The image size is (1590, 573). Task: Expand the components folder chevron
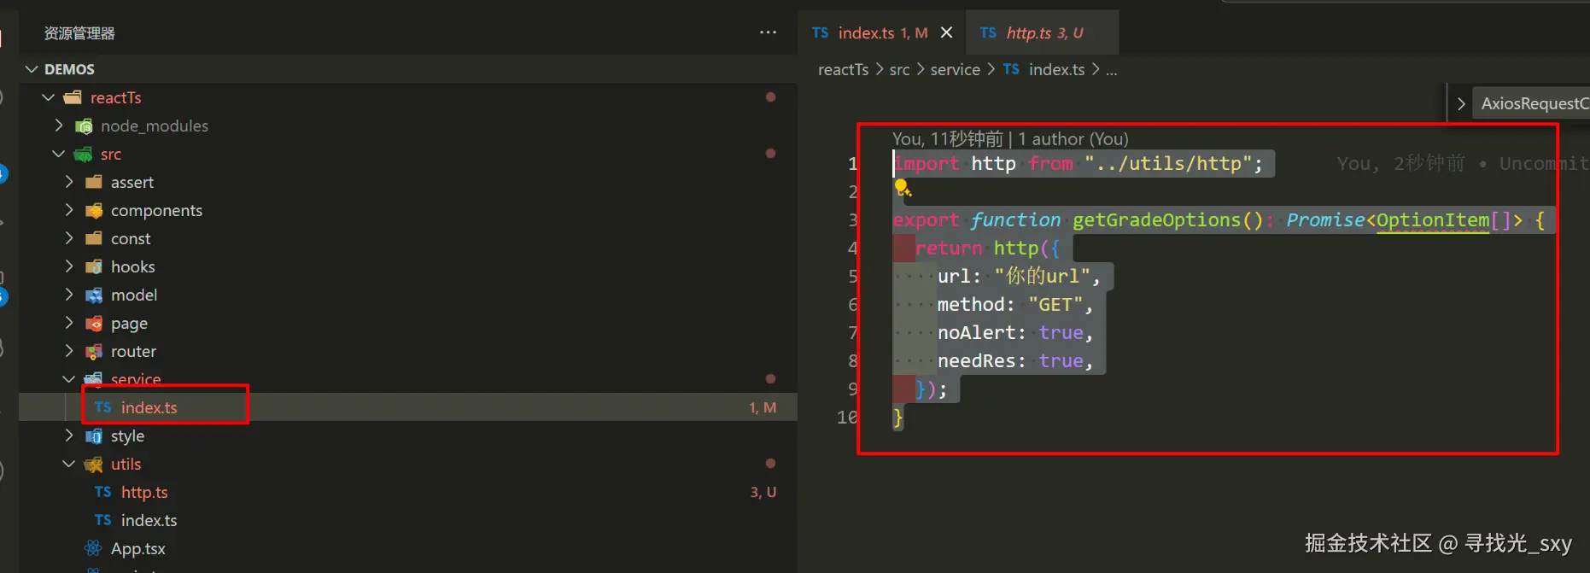click(x=69, y=210)
